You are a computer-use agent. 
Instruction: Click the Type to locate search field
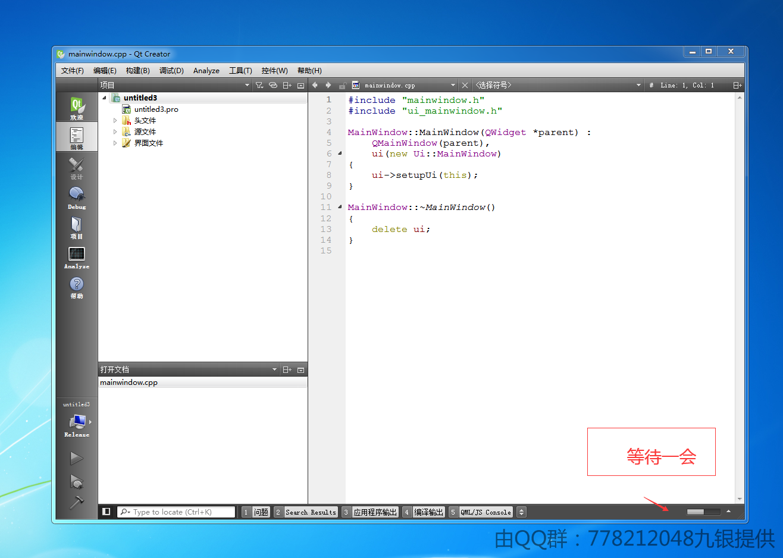[x=176, y=512]
